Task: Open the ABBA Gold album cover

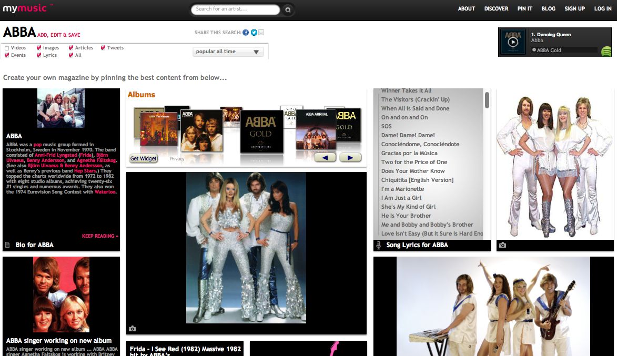Action: 261,131
